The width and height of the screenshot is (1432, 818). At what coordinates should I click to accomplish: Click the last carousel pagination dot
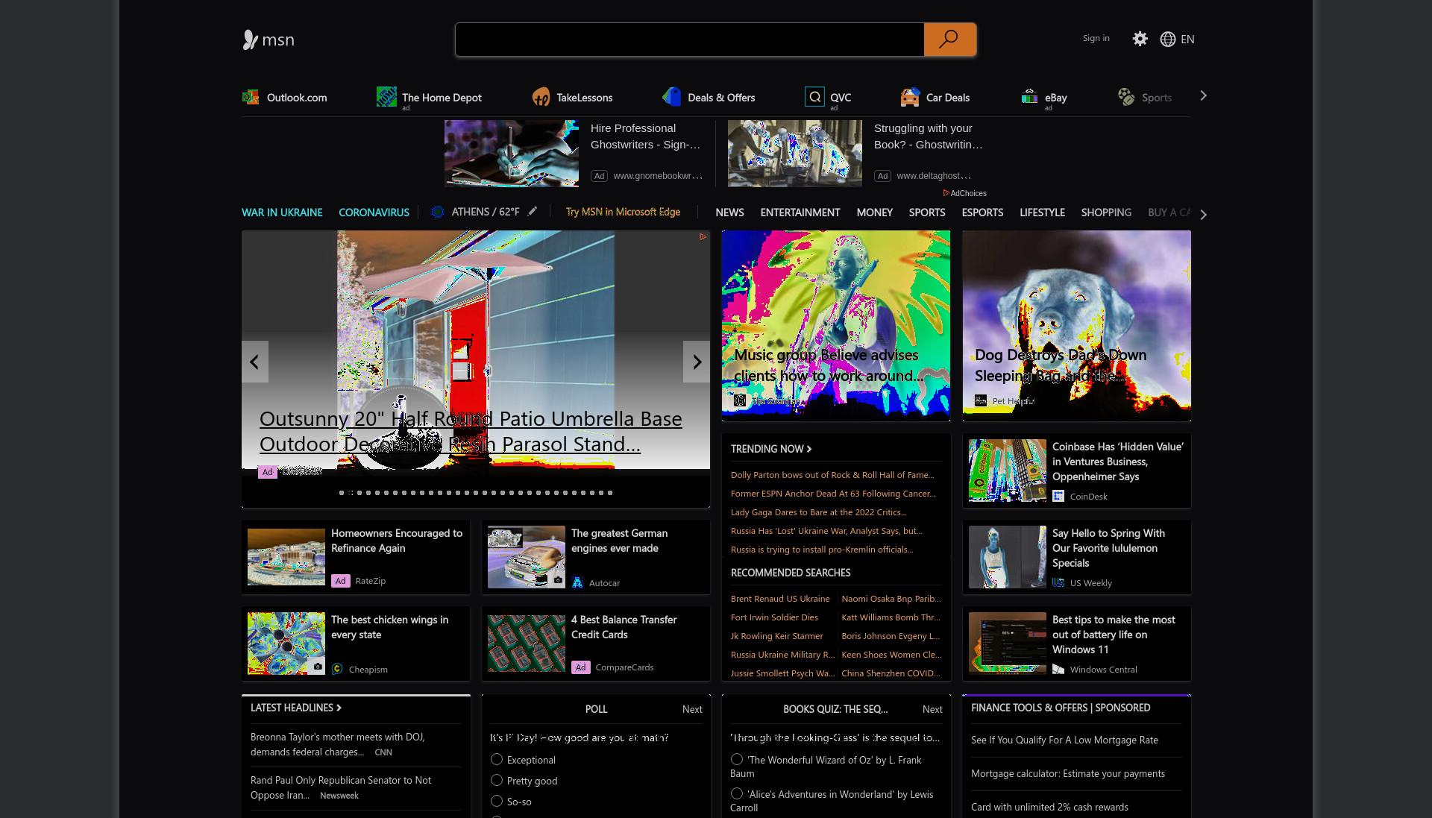(610, 493)
